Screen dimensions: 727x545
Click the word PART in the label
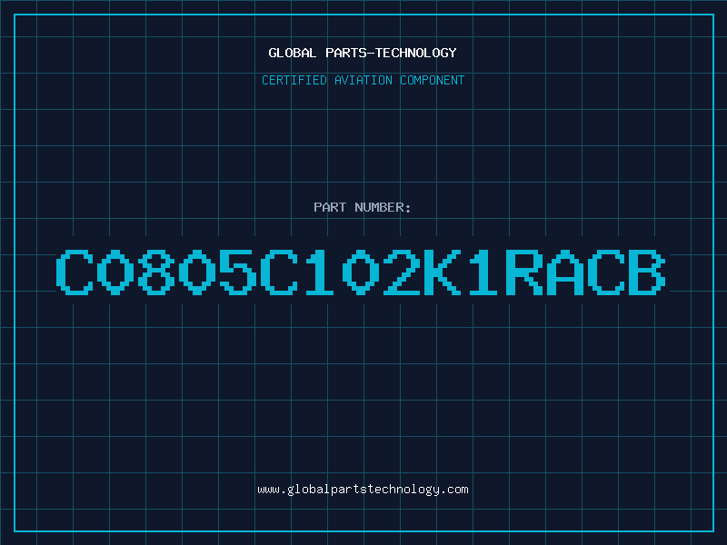330,207
